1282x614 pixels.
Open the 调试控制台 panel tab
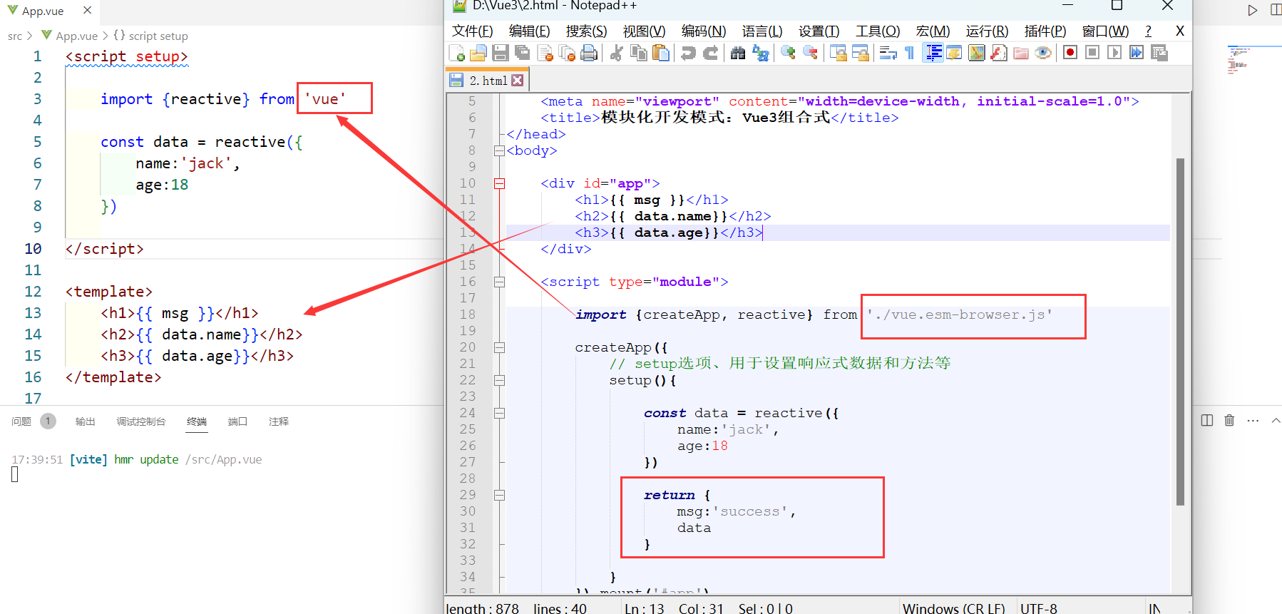141,421
